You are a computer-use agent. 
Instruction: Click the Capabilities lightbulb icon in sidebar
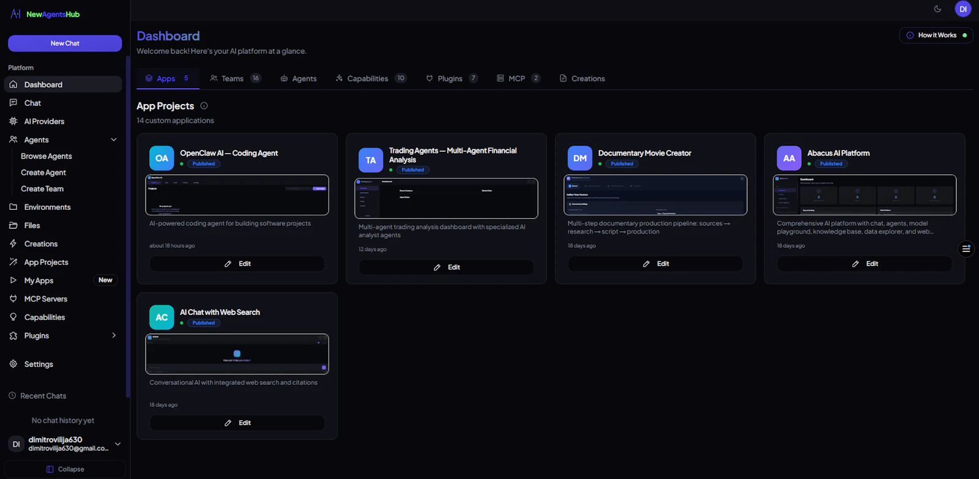pos(13,317)
